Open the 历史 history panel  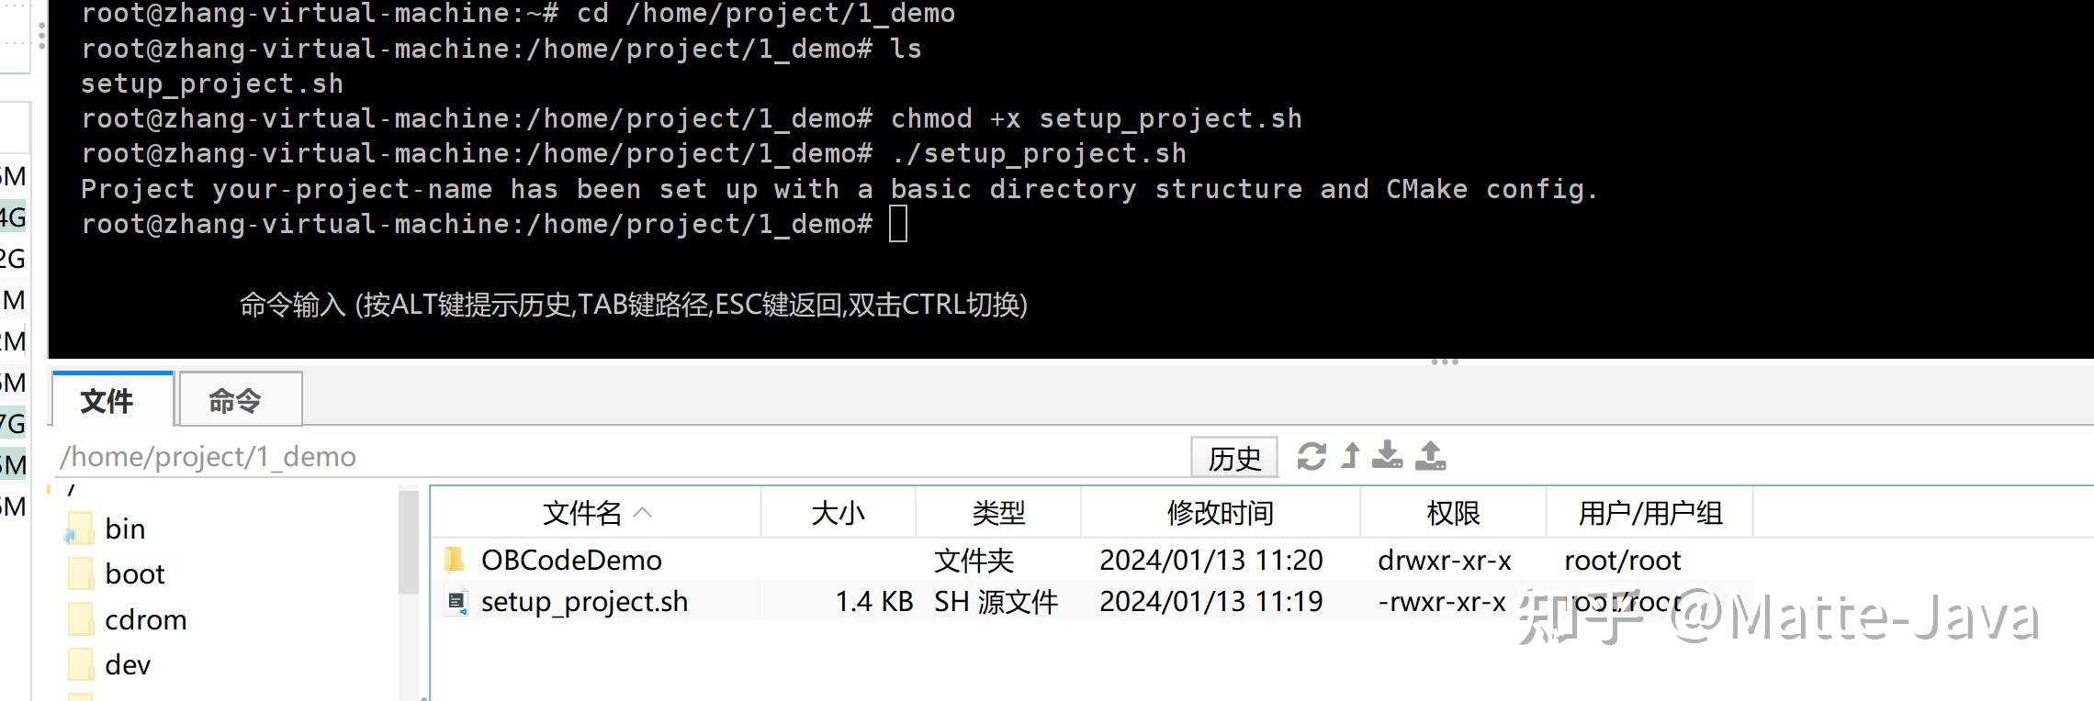coord(1234,456)
